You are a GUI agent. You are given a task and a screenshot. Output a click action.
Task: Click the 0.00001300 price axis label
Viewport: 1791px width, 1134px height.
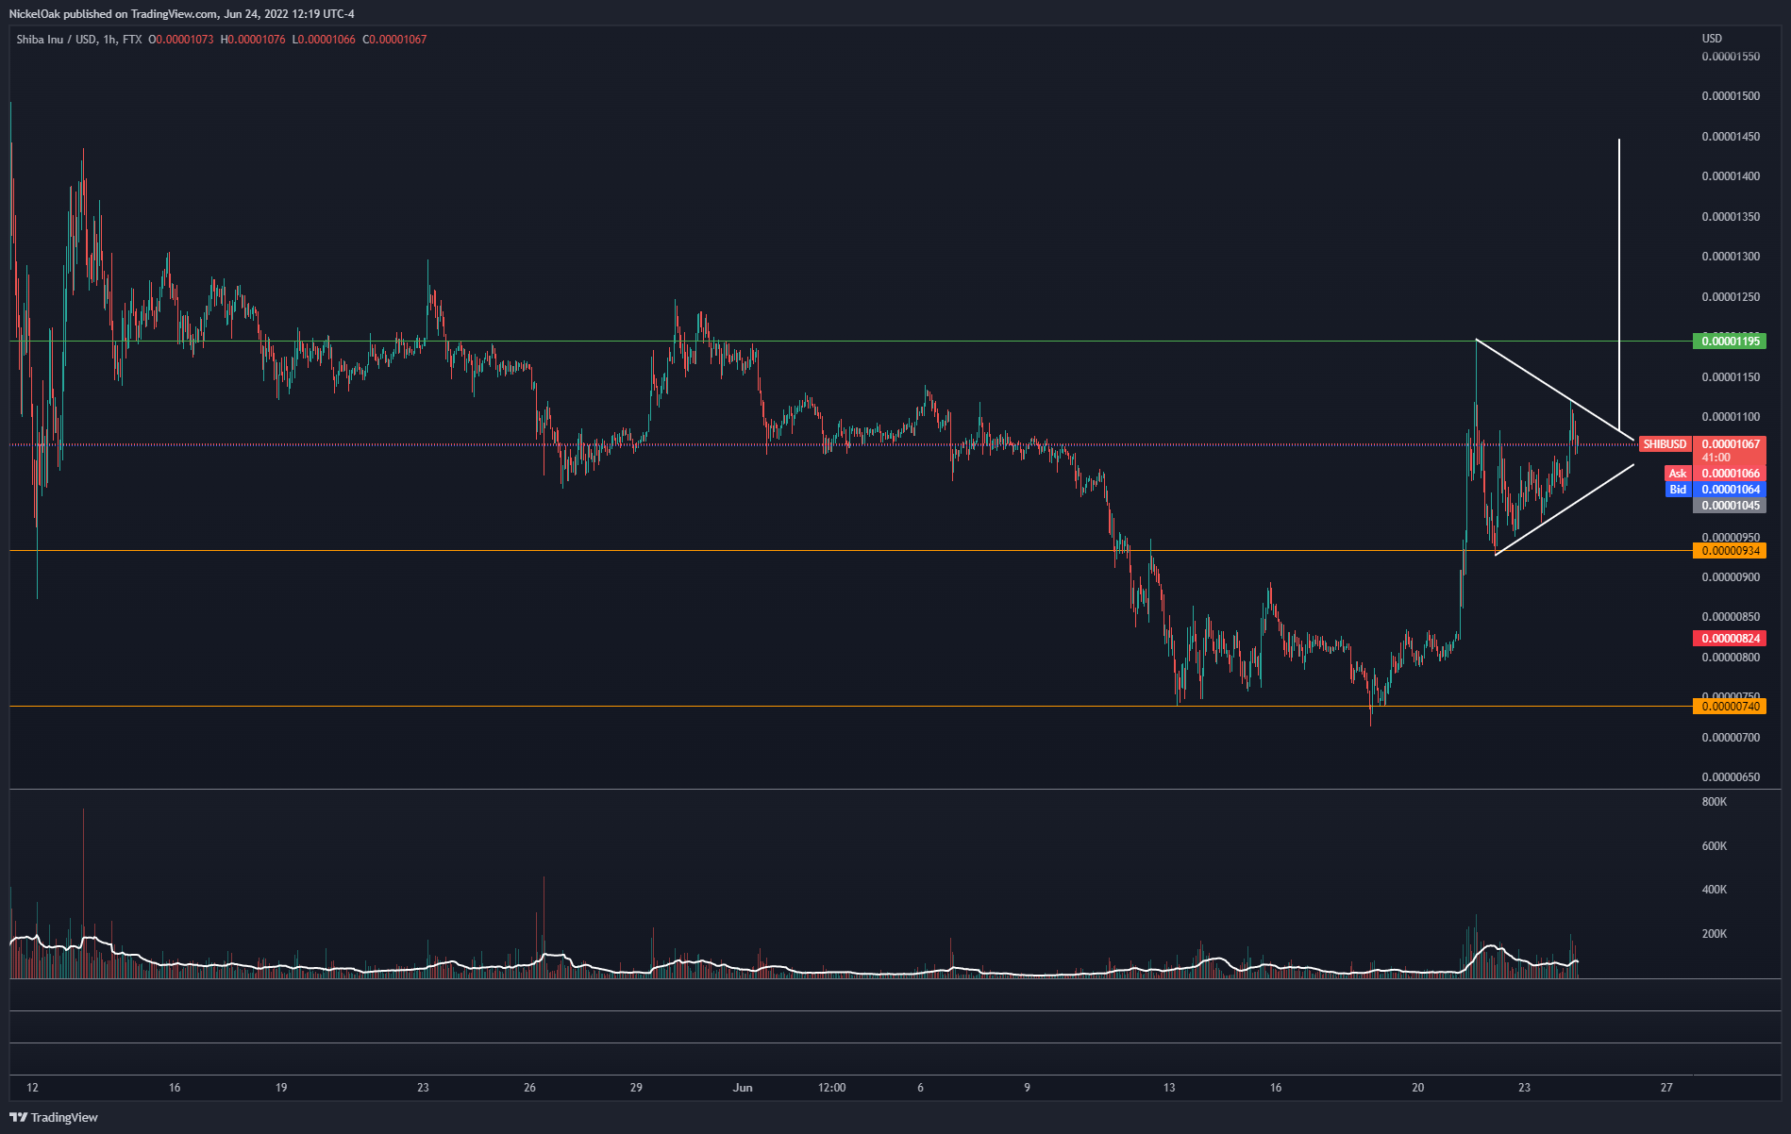click(x=1731, y=257)
